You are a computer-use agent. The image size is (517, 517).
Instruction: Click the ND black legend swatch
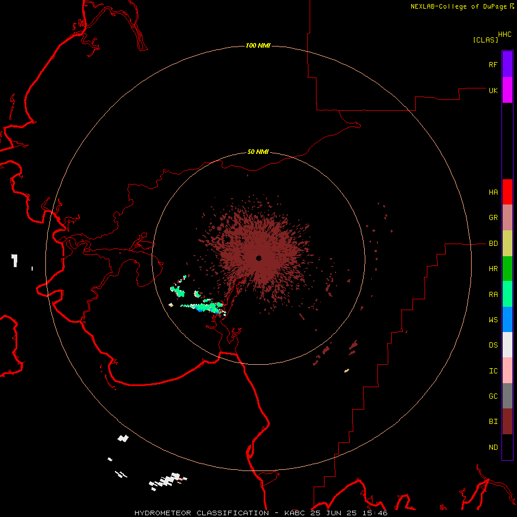(507, 447)
